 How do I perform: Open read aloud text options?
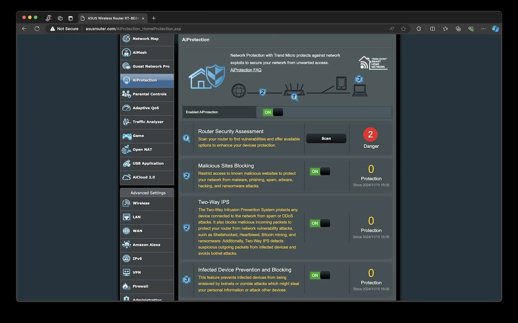pos(392,29)
